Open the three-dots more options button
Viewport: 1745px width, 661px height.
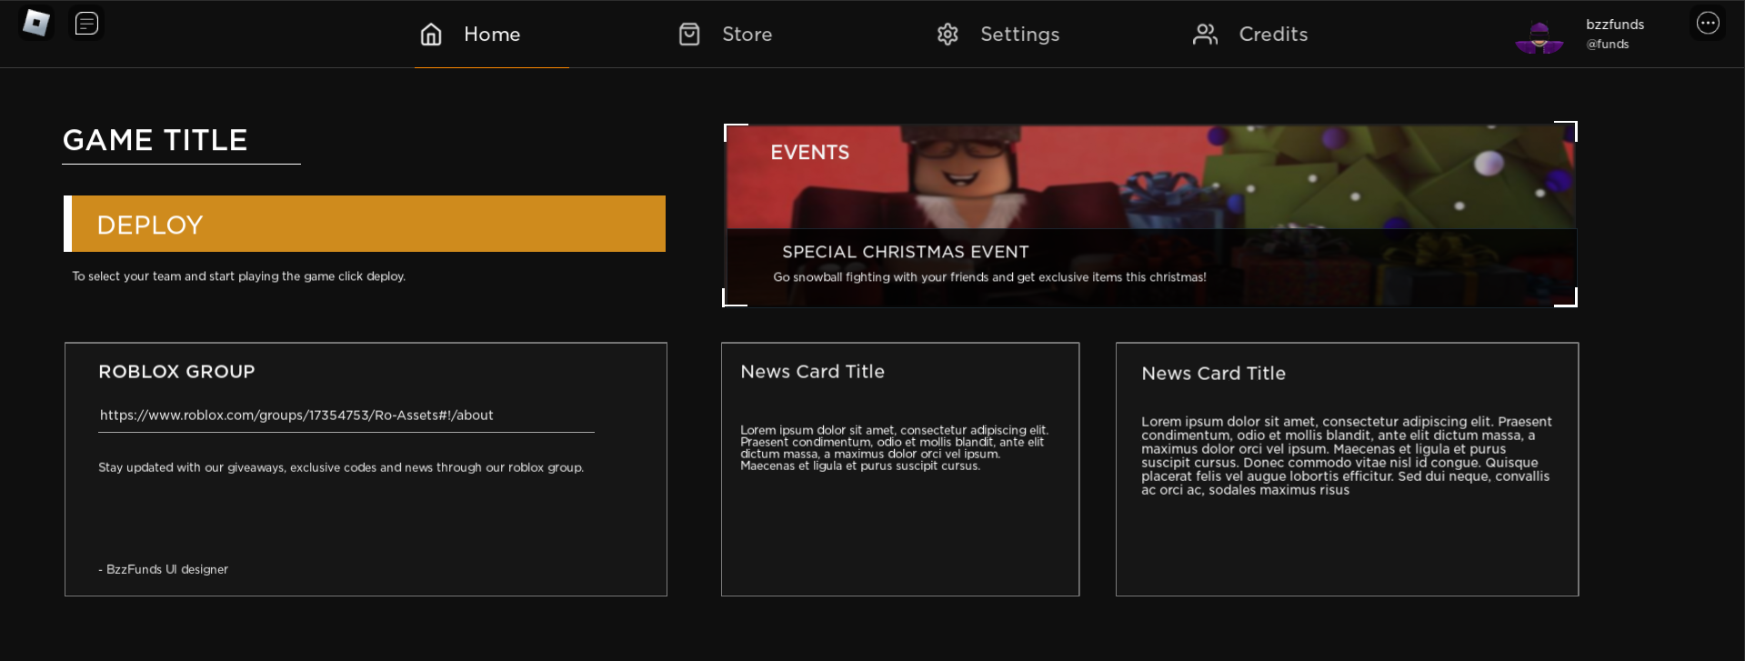[x=1708, y=23]
